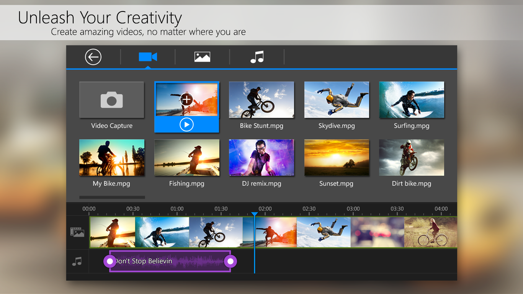Viewport: 523px width, 294px height.
Task: Select the DJ remix.mpg clip
Action: click(x=261, y=157)
